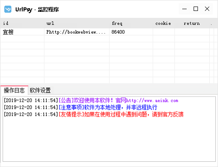Click the UrlPsy app logo icon
Screen dimensions: 218x167
pos(8,9)
